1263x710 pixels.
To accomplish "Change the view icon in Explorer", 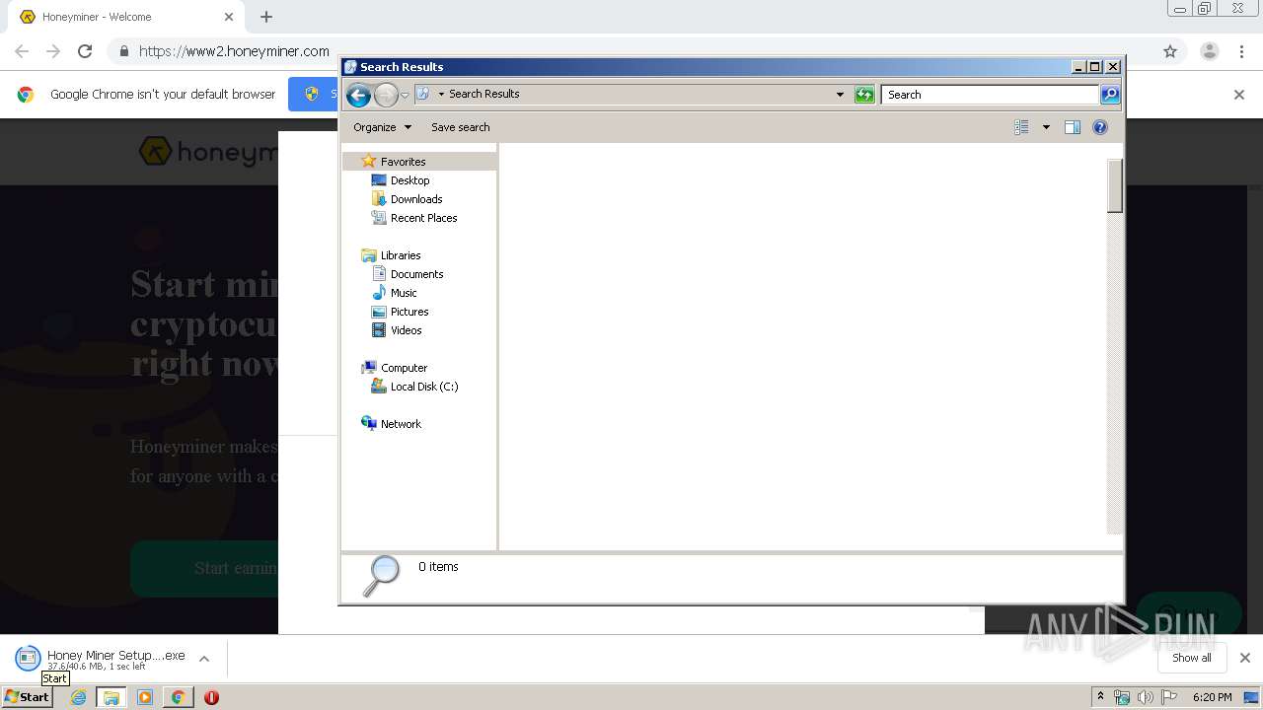I will (1021, 127).
